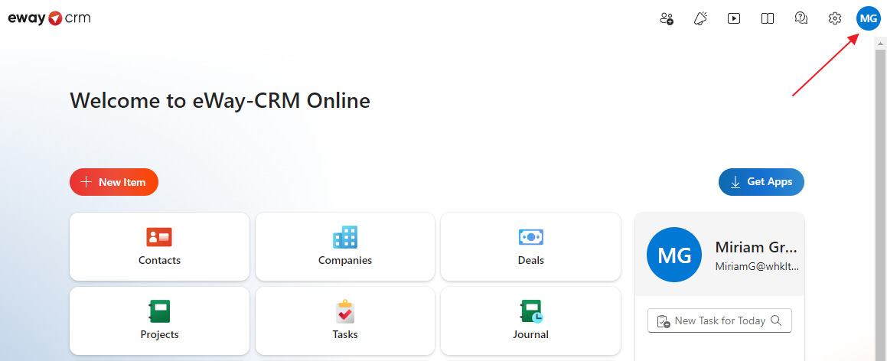Click the Companies building icon
The image size is (887, 361).
345,237
